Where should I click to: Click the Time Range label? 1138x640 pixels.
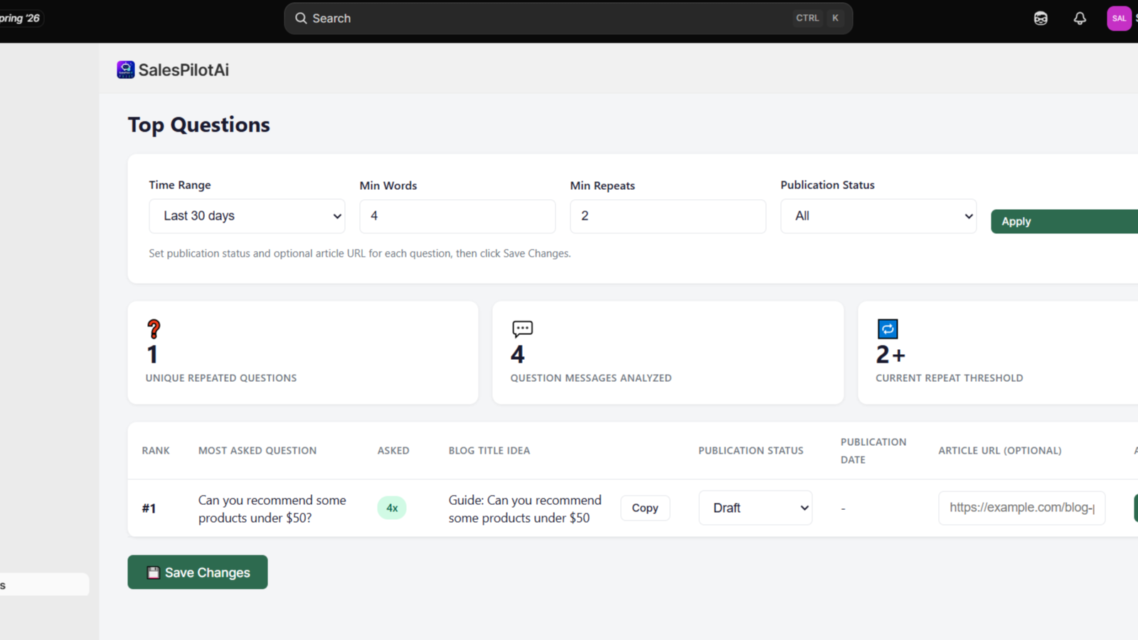click(x=180, y=185)
